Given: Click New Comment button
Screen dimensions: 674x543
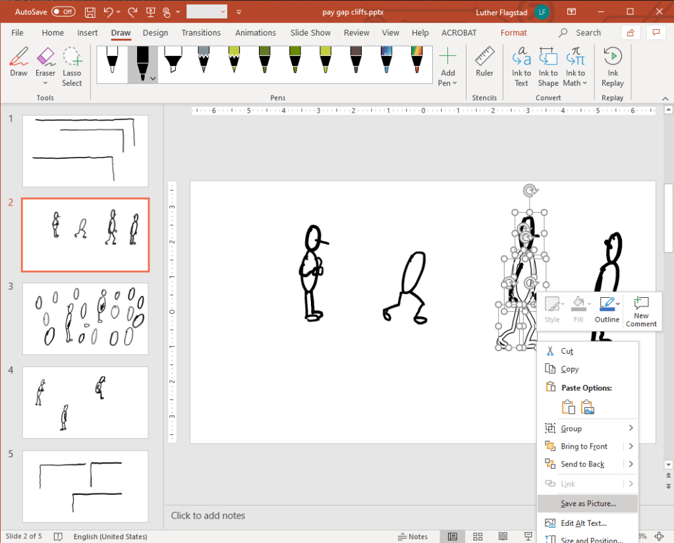Looking at the screenshot, I should point(641,311).
